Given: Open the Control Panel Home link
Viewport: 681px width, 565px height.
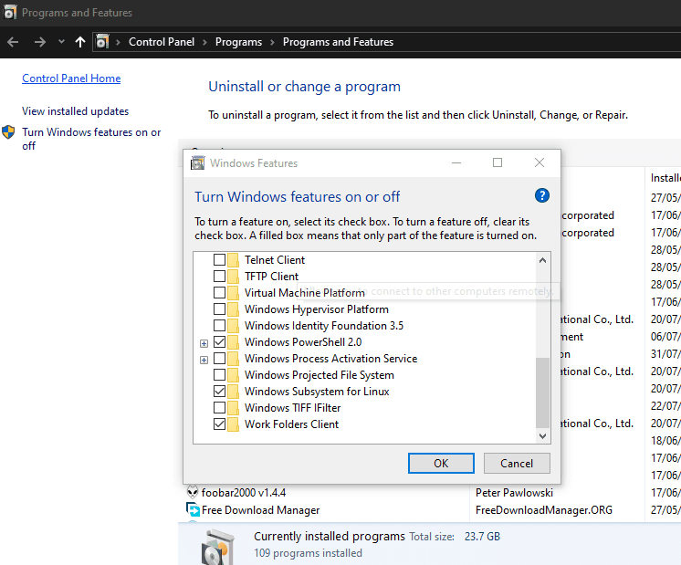Looking at the screenshot, I should [71, 78].
